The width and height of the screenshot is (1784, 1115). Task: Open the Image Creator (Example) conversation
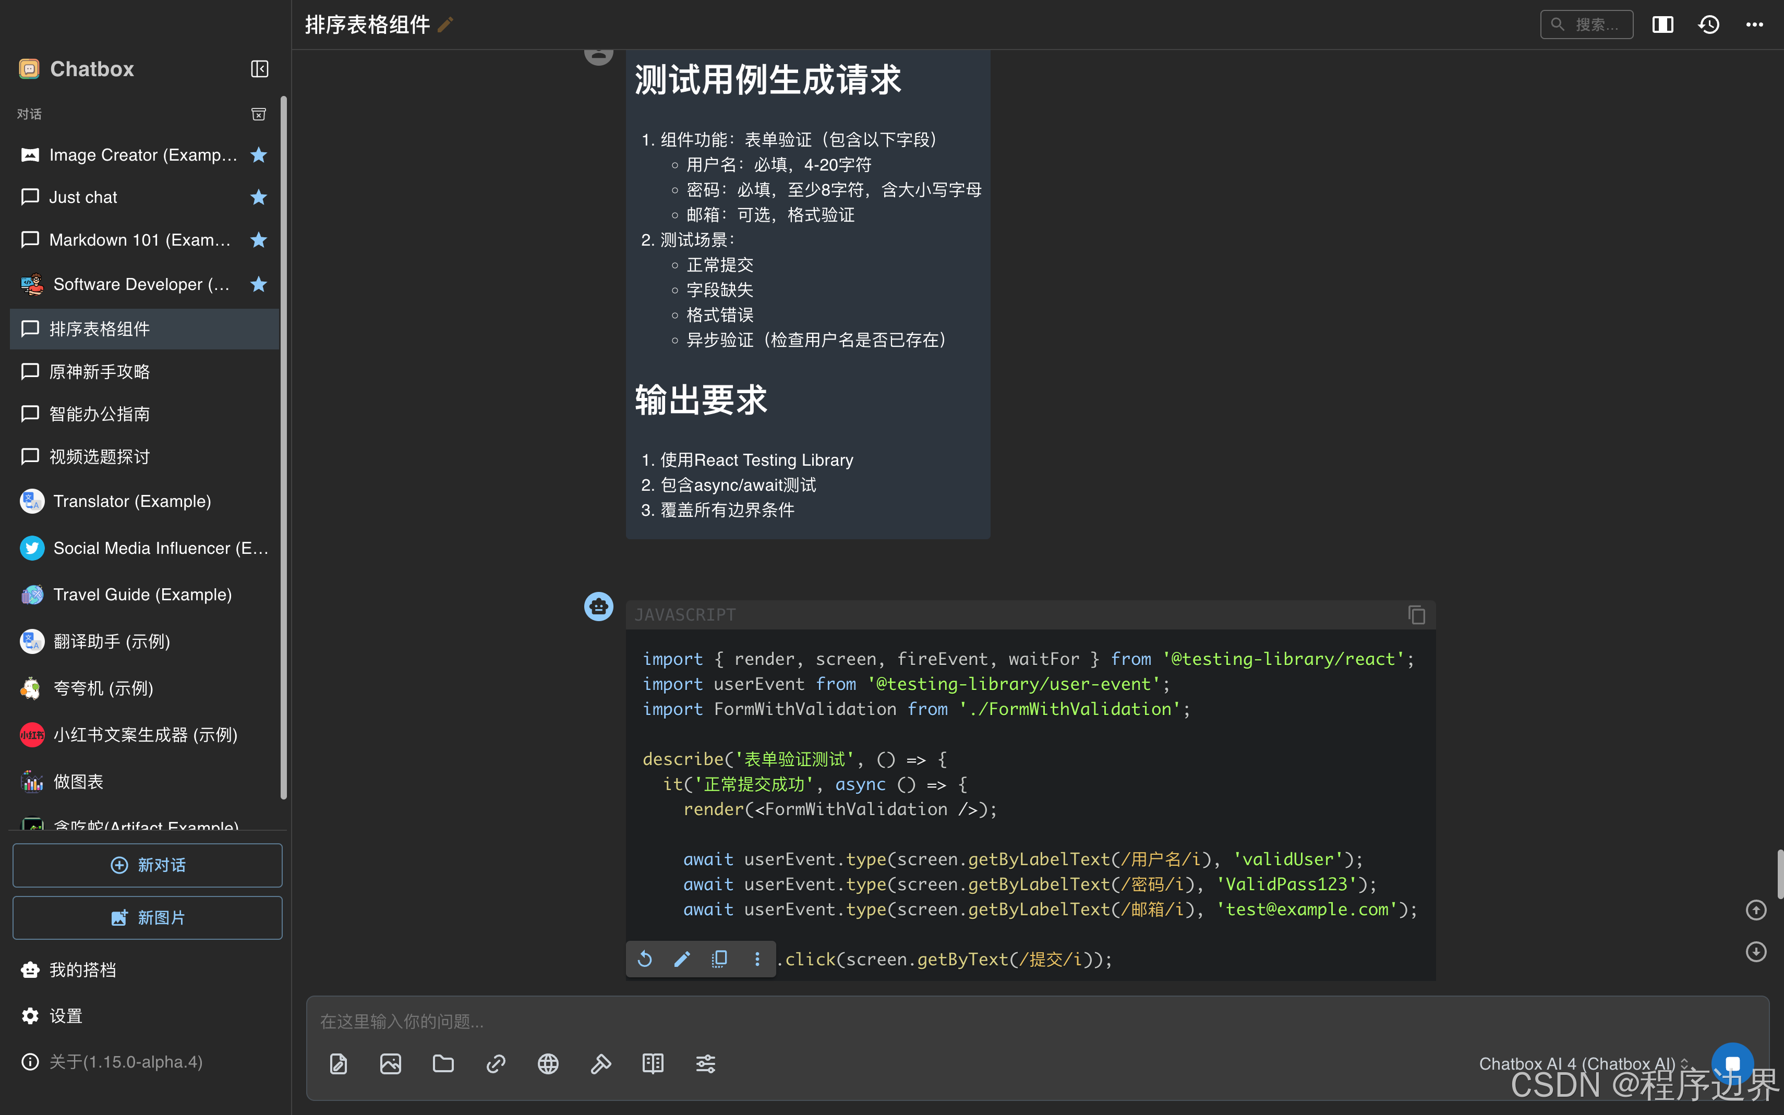coord(144,155)
